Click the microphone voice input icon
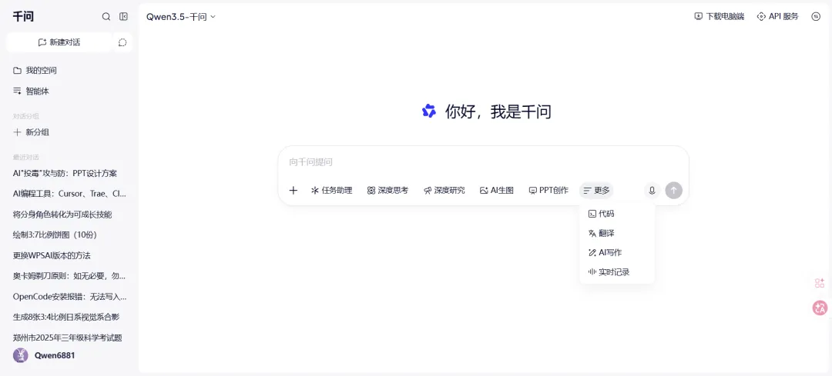Screen dimensions: 832x376 [x=653, y=191]
